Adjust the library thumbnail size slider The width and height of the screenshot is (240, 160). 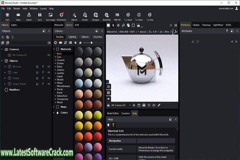point(92,43)
